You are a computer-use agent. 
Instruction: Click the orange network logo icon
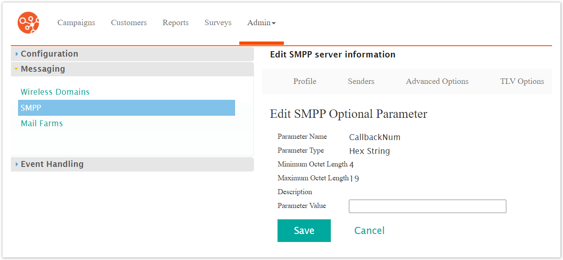pyautogui.click(x=28, y=23)
